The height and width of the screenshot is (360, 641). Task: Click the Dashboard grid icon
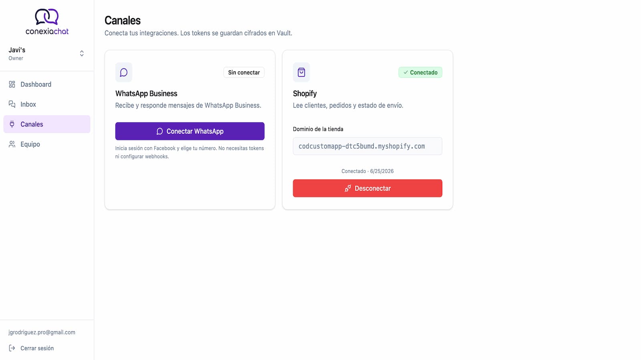point(12,84)
